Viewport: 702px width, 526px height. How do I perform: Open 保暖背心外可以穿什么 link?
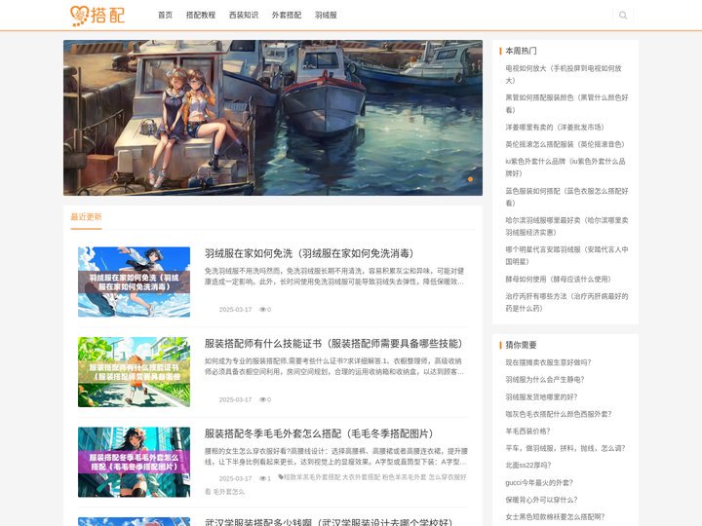(541, 500)
